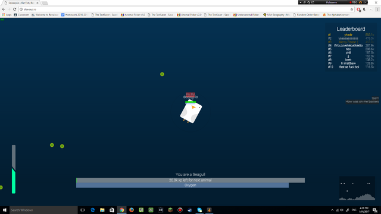Open Apps bookmarks shortcut
The image size is (381, 214).
tap(7, 15)
